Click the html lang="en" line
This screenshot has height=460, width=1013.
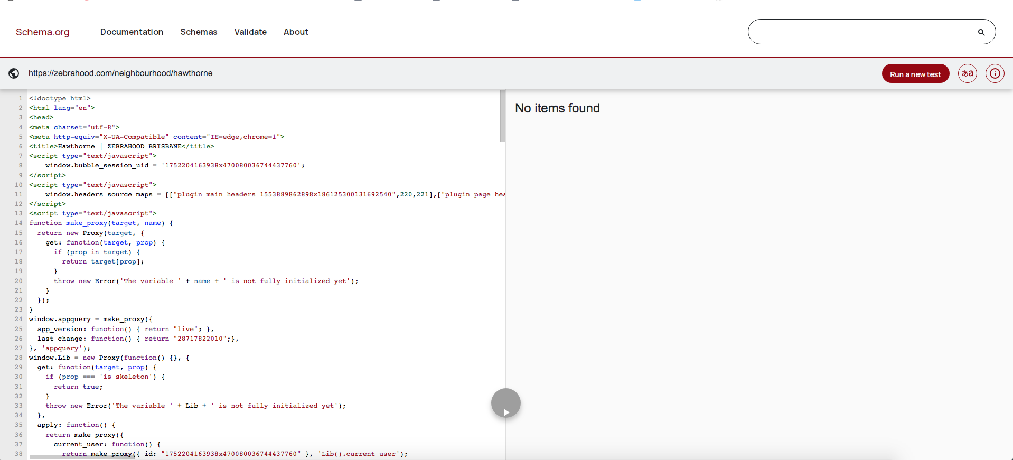(x=62, y=108)
